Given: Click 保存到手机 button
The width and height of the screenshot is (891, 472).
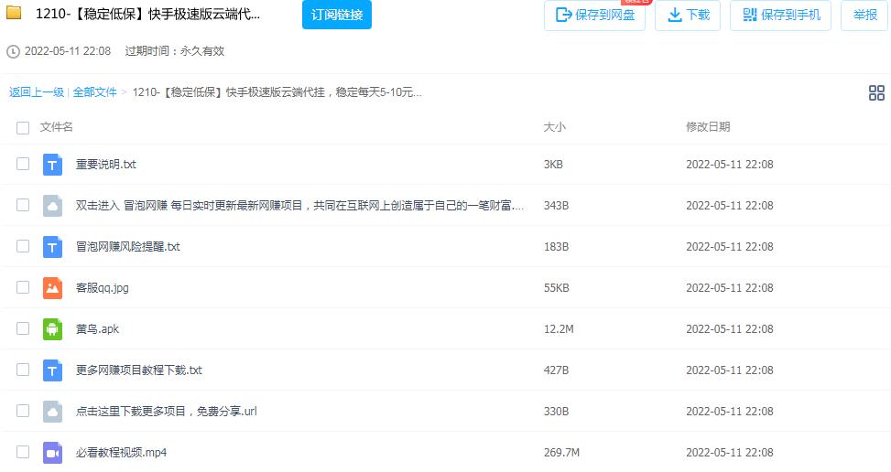Looking at the screenshot, I should 781,15.
